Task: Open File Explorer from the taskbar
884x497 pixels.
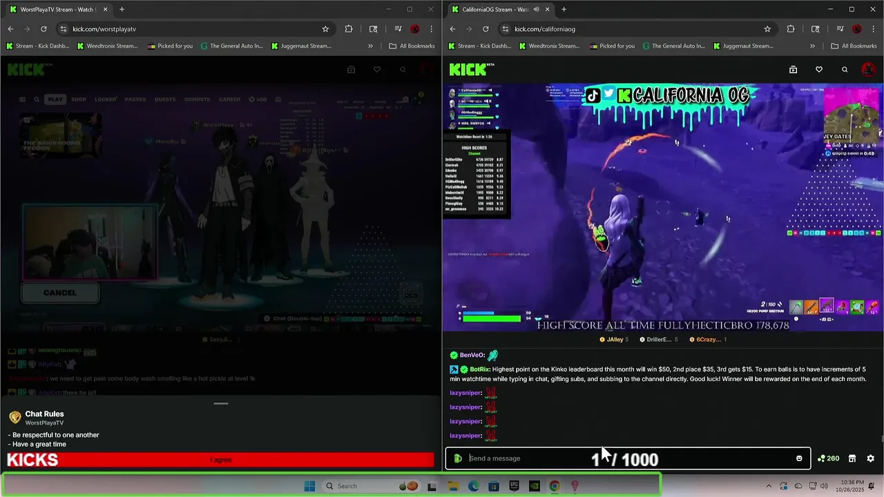Action: pyautogui.click(x=452, y=486)
